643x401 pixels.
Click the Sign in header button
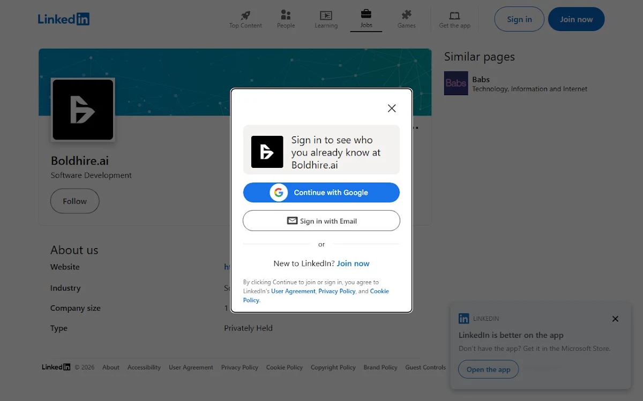point(519,19)
